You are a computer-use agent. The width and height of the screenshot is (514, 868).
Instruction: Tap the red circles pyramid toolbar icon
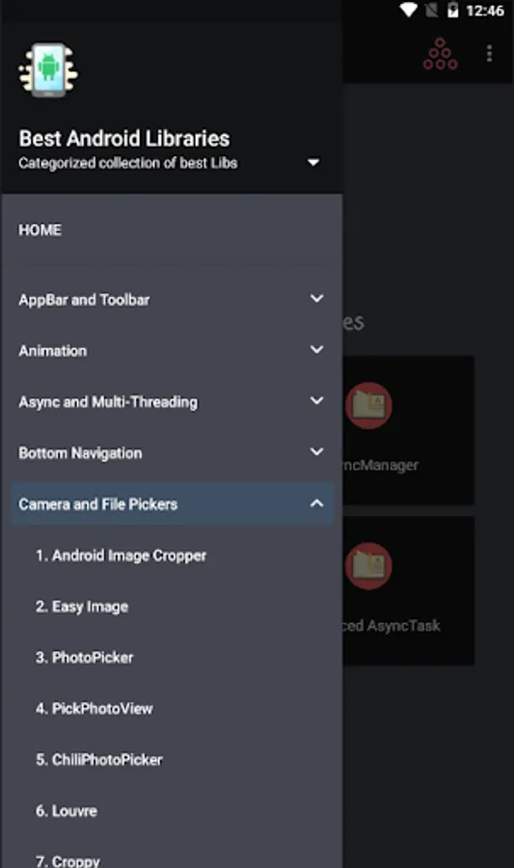coord(441,54)
